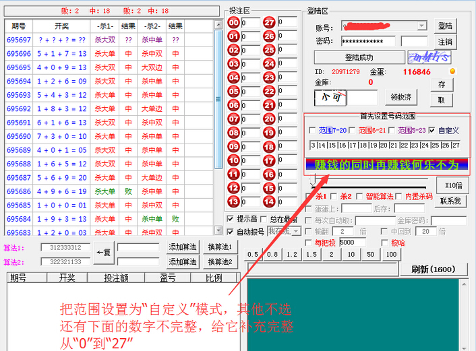
Task: Click the 比例 column header
Action: [214, 278]
